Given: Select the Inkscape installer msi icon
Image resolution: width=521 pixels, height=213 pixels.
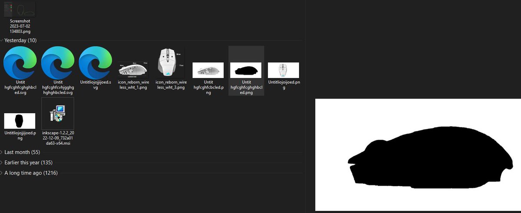Looking at the screenshot, I should [x=57, y=114].
